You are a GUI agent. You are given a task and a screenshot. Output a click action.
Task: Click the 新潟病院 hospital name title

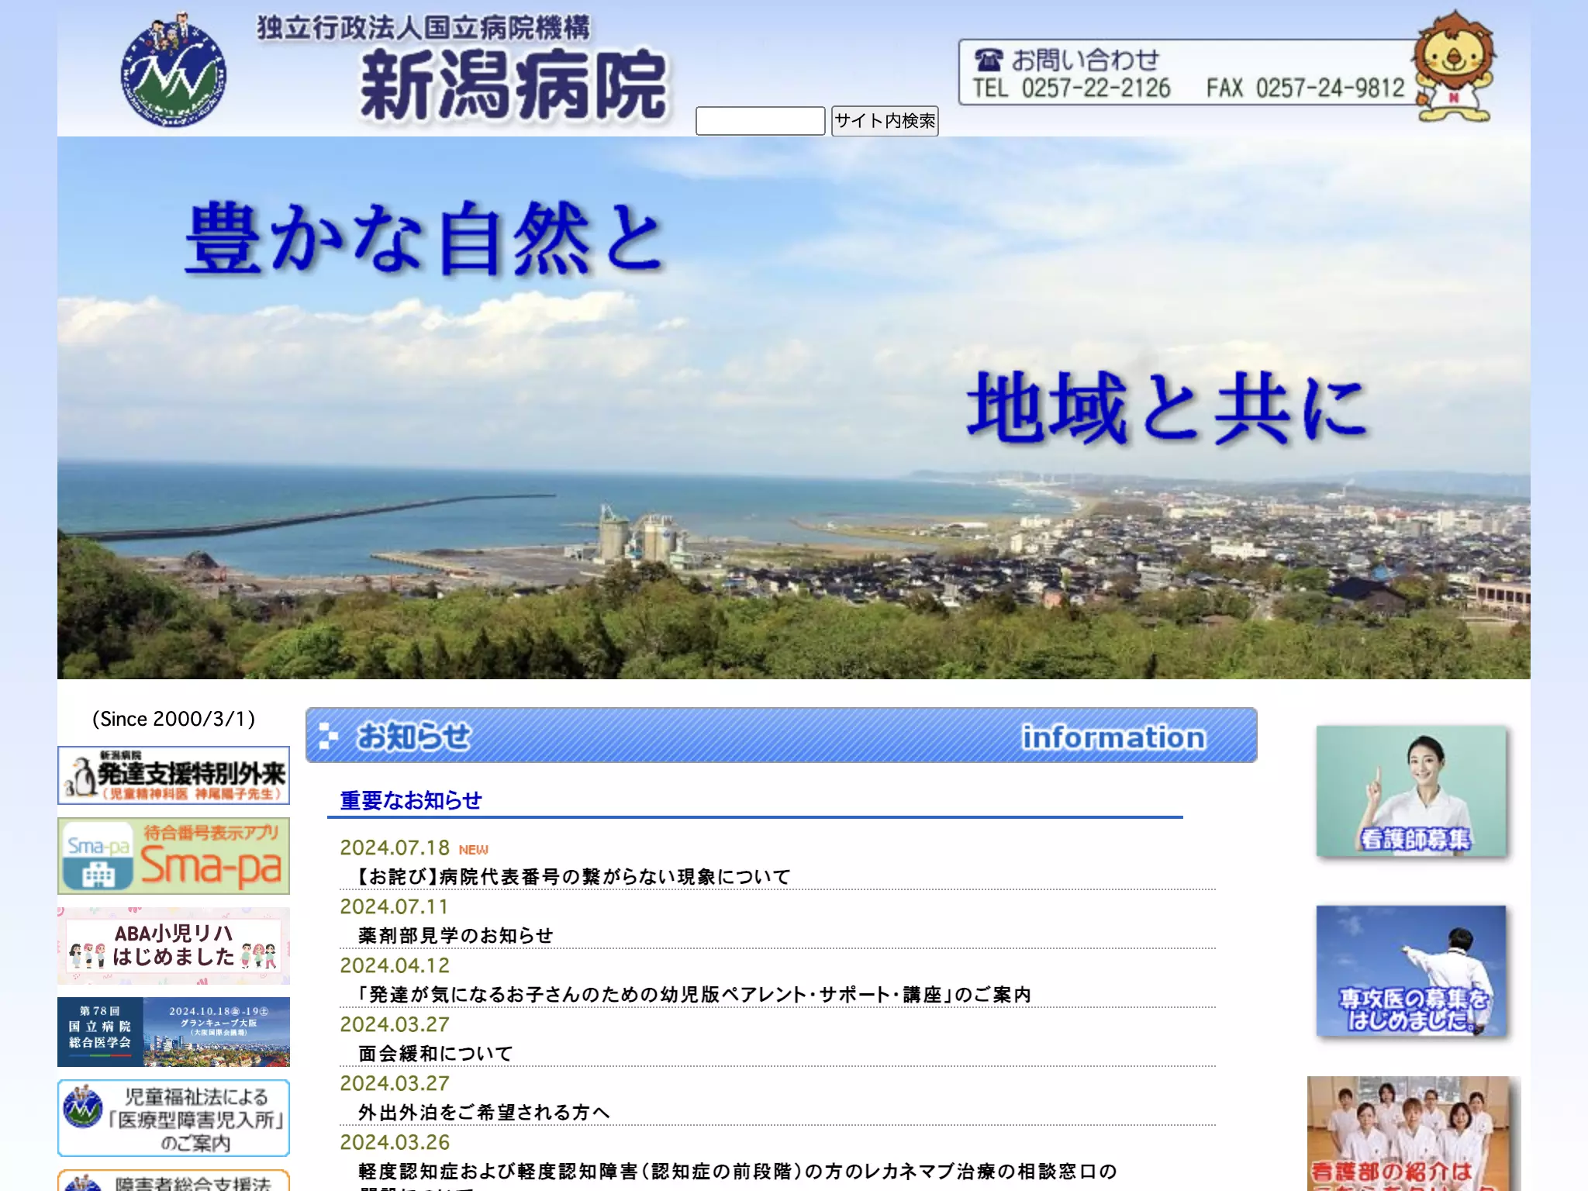(x=513, y=85)
